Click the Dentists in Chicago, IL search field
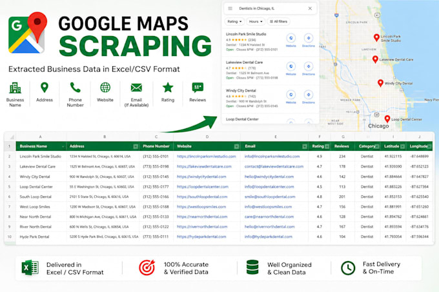 point(271,8)
